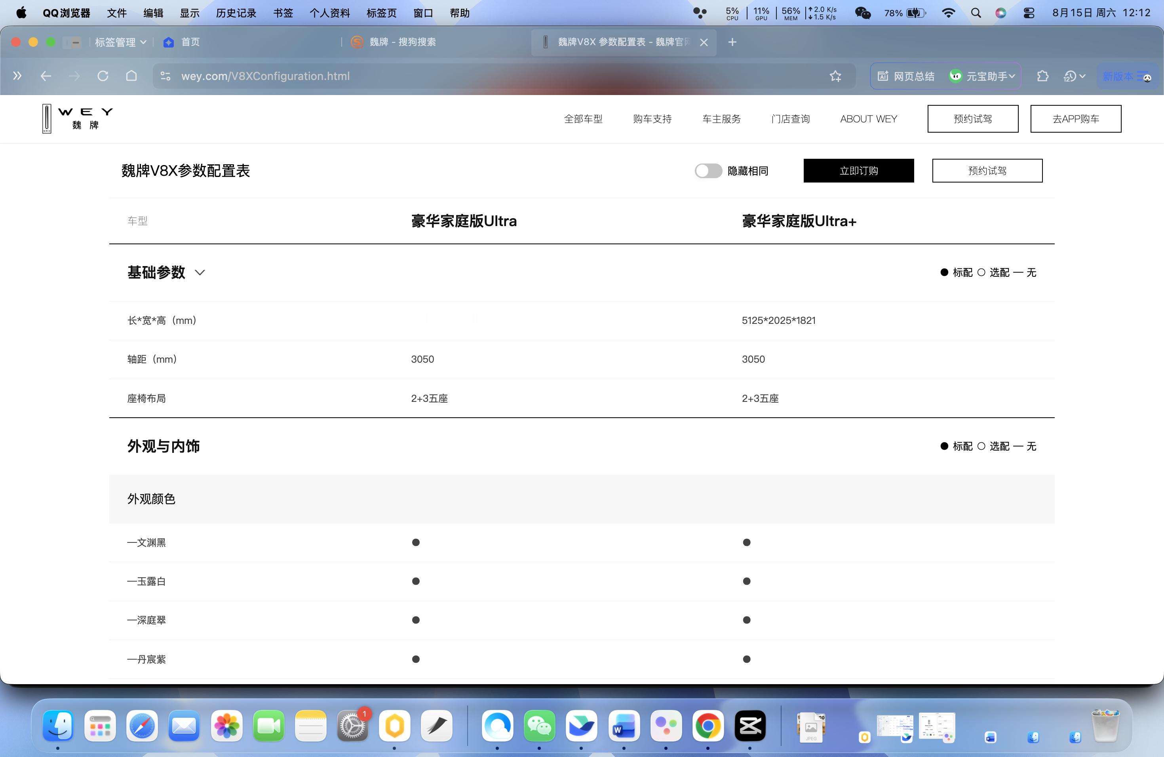The width and height of the screenshot is (1164, 757).
Task: Click the 5125*2025*1821 dimension value
Action: click(779, 320)
